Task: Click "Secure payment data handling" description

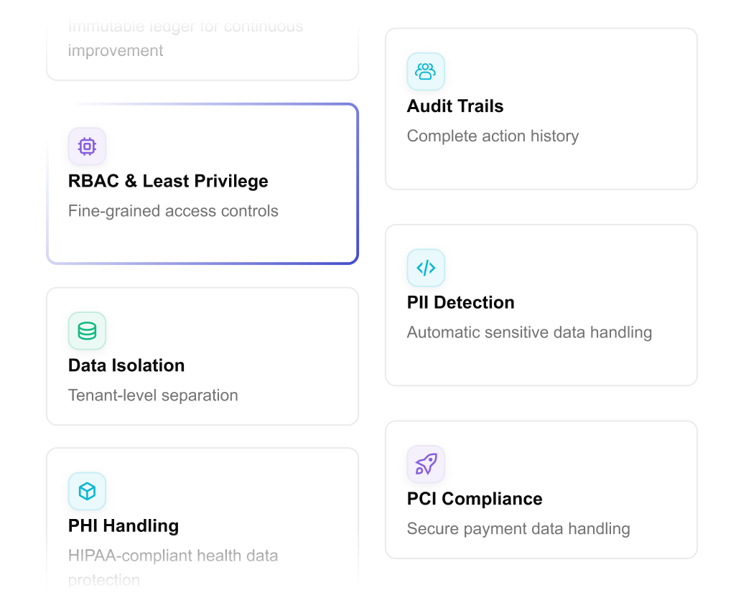Action: [x=518, y=529]
